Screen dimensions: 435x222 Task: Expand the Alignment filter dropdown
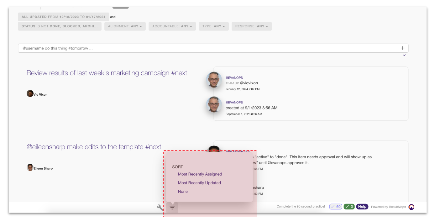tap(125, 26)
